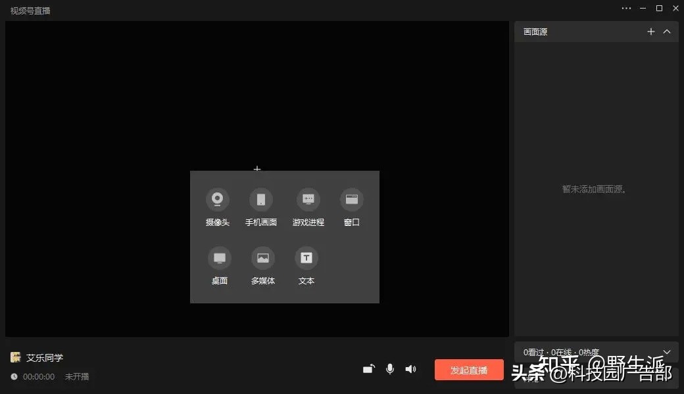The image size is (684, 394).
Task: Click the plus above the source picker
Action: click(x=256, y=169)
